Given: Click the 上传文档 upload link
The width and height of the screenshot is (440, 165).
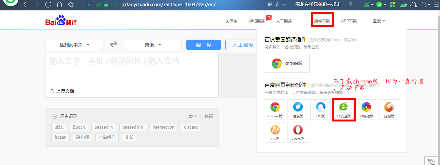Looking at the screenshot, I should 62,91.
